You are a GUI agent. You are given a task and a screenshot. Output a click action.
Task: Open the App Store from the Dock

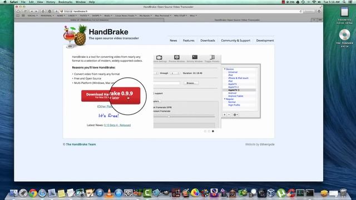click(118, 193)
